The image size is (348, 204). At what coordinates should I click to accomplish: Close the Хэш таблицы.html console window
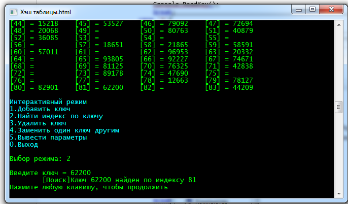(x=331, y=10)
